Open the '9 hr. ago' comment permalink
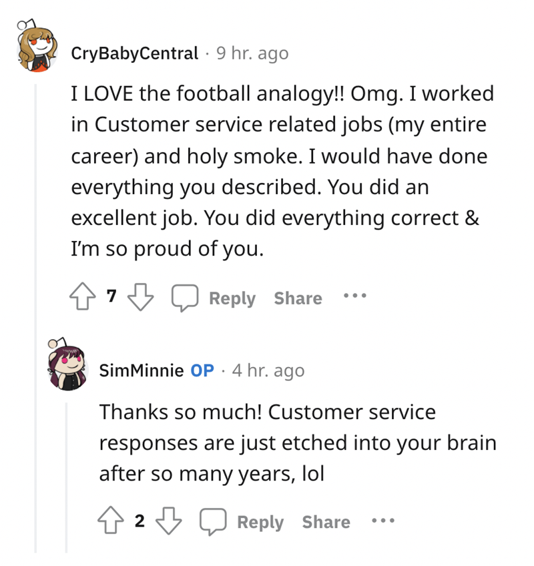The image size is (534, 566). pos(252,53)
